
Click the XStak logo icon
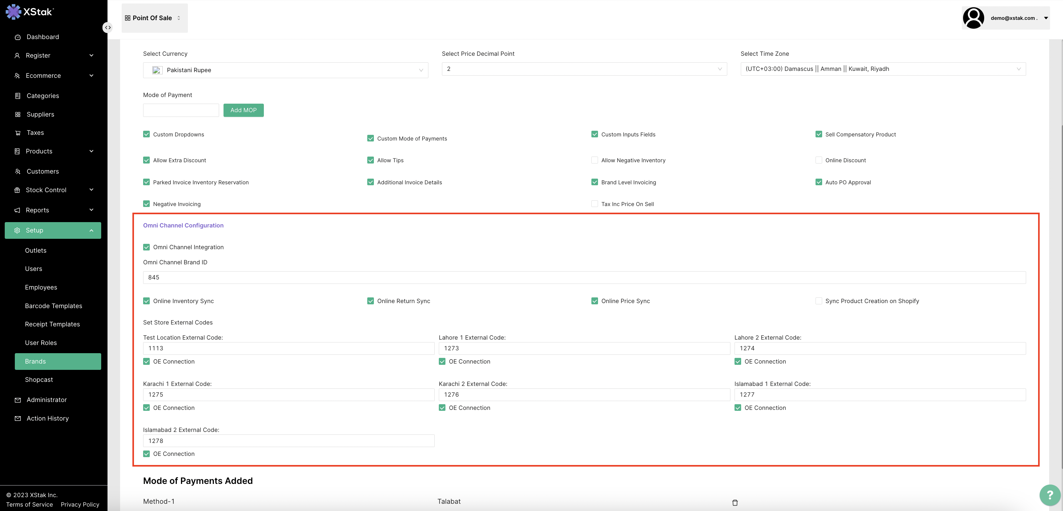(x=13, y=12)
